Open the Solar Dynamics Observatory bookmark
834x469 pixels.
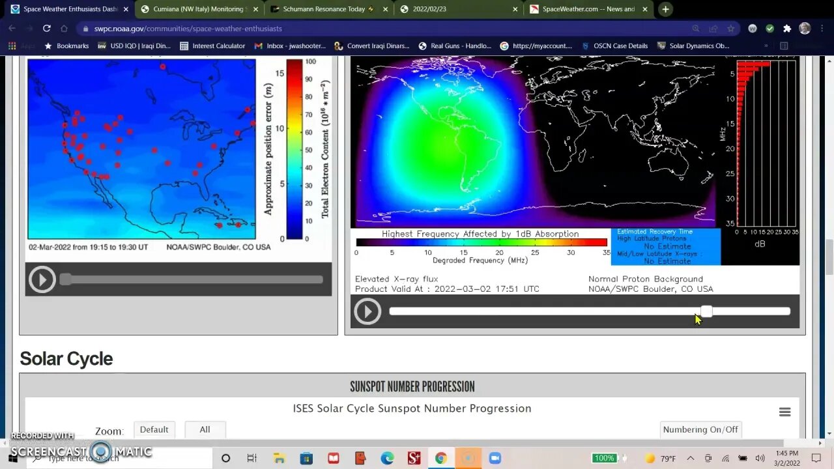[693, 46]
